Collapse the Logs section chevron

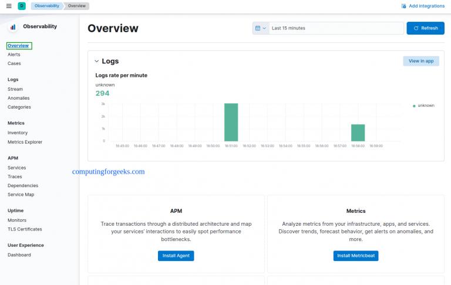coord(97,61)
